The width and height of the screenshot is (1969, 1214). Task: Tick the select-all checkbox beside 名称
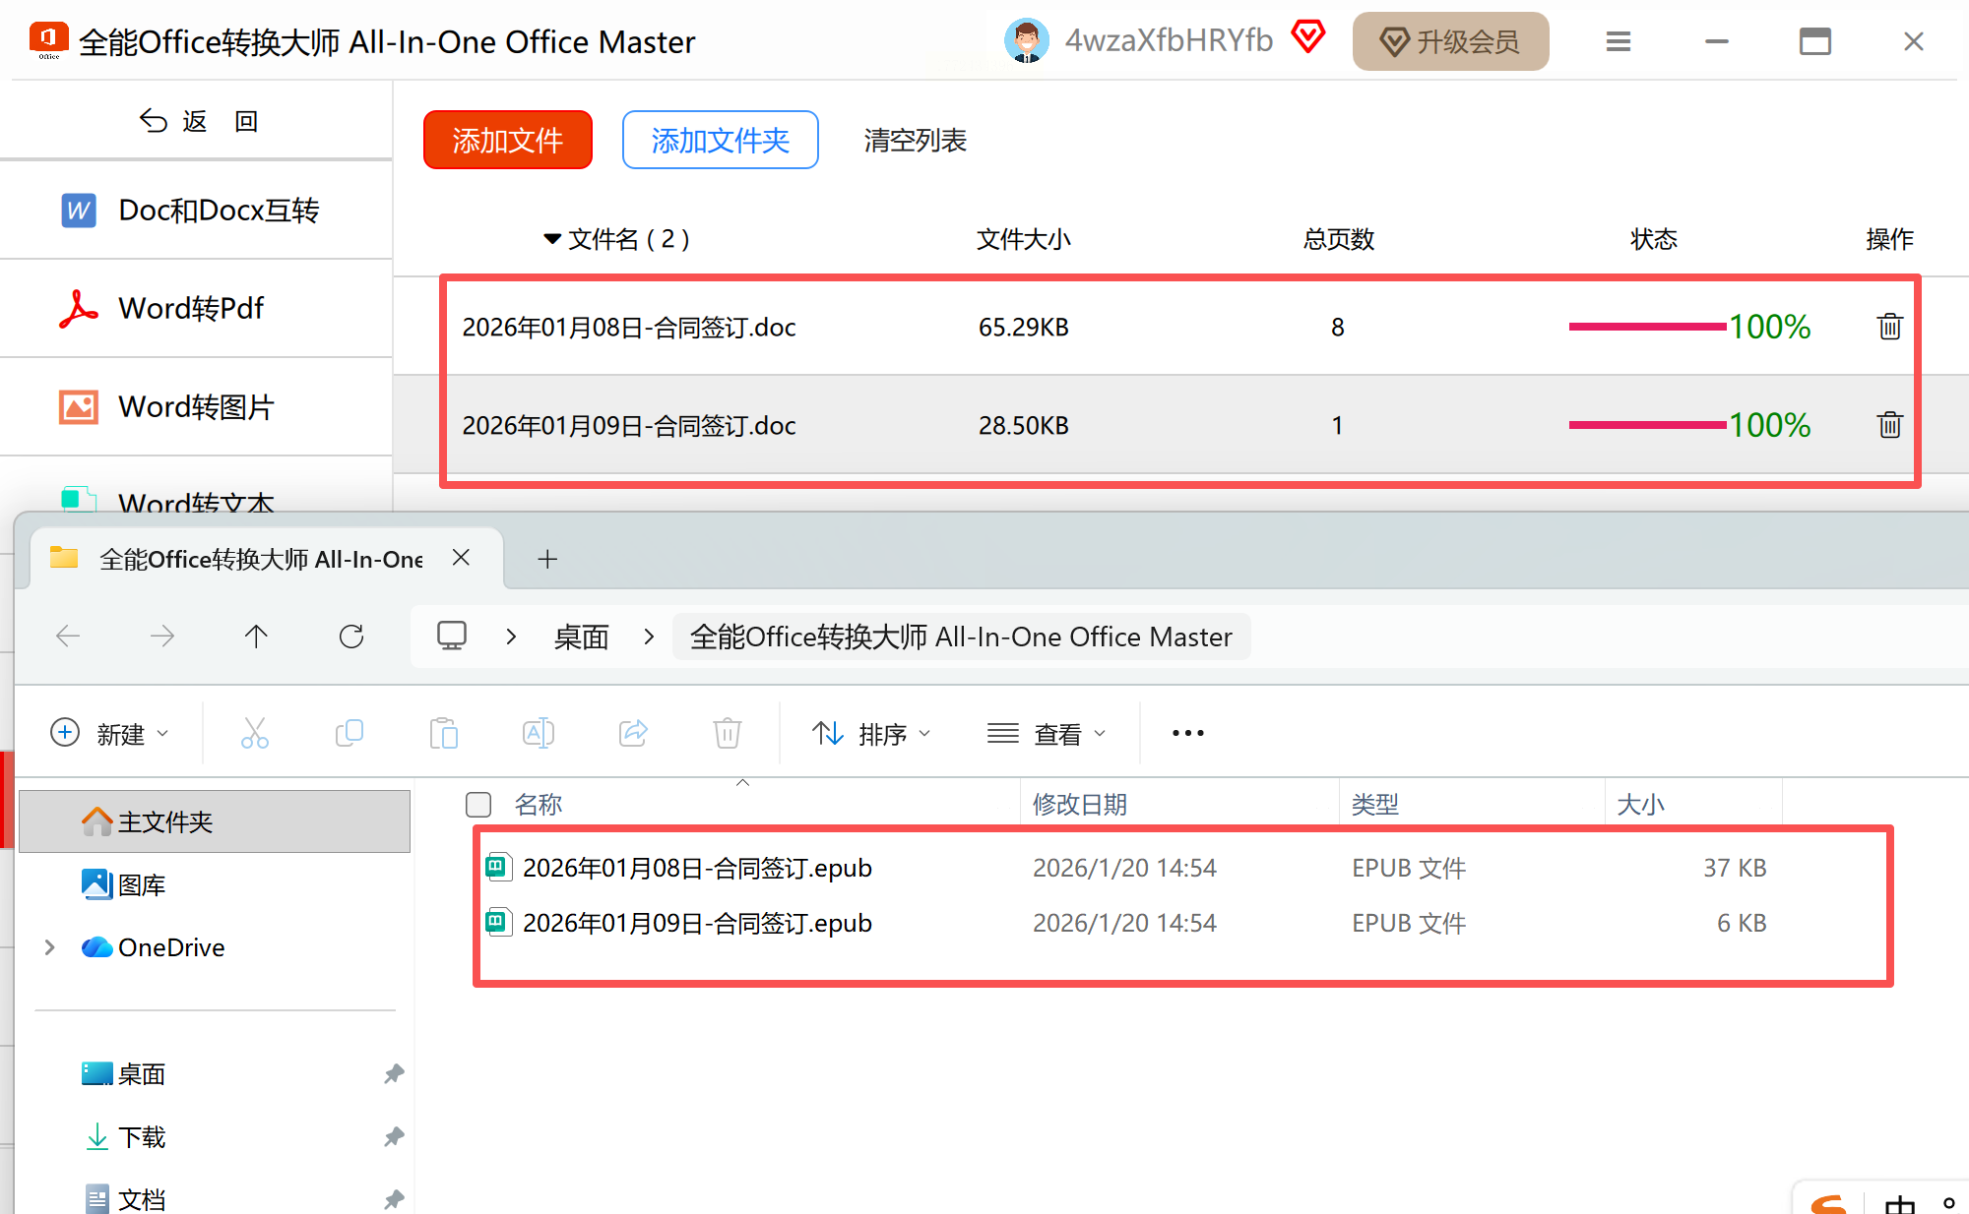(478, 805)
